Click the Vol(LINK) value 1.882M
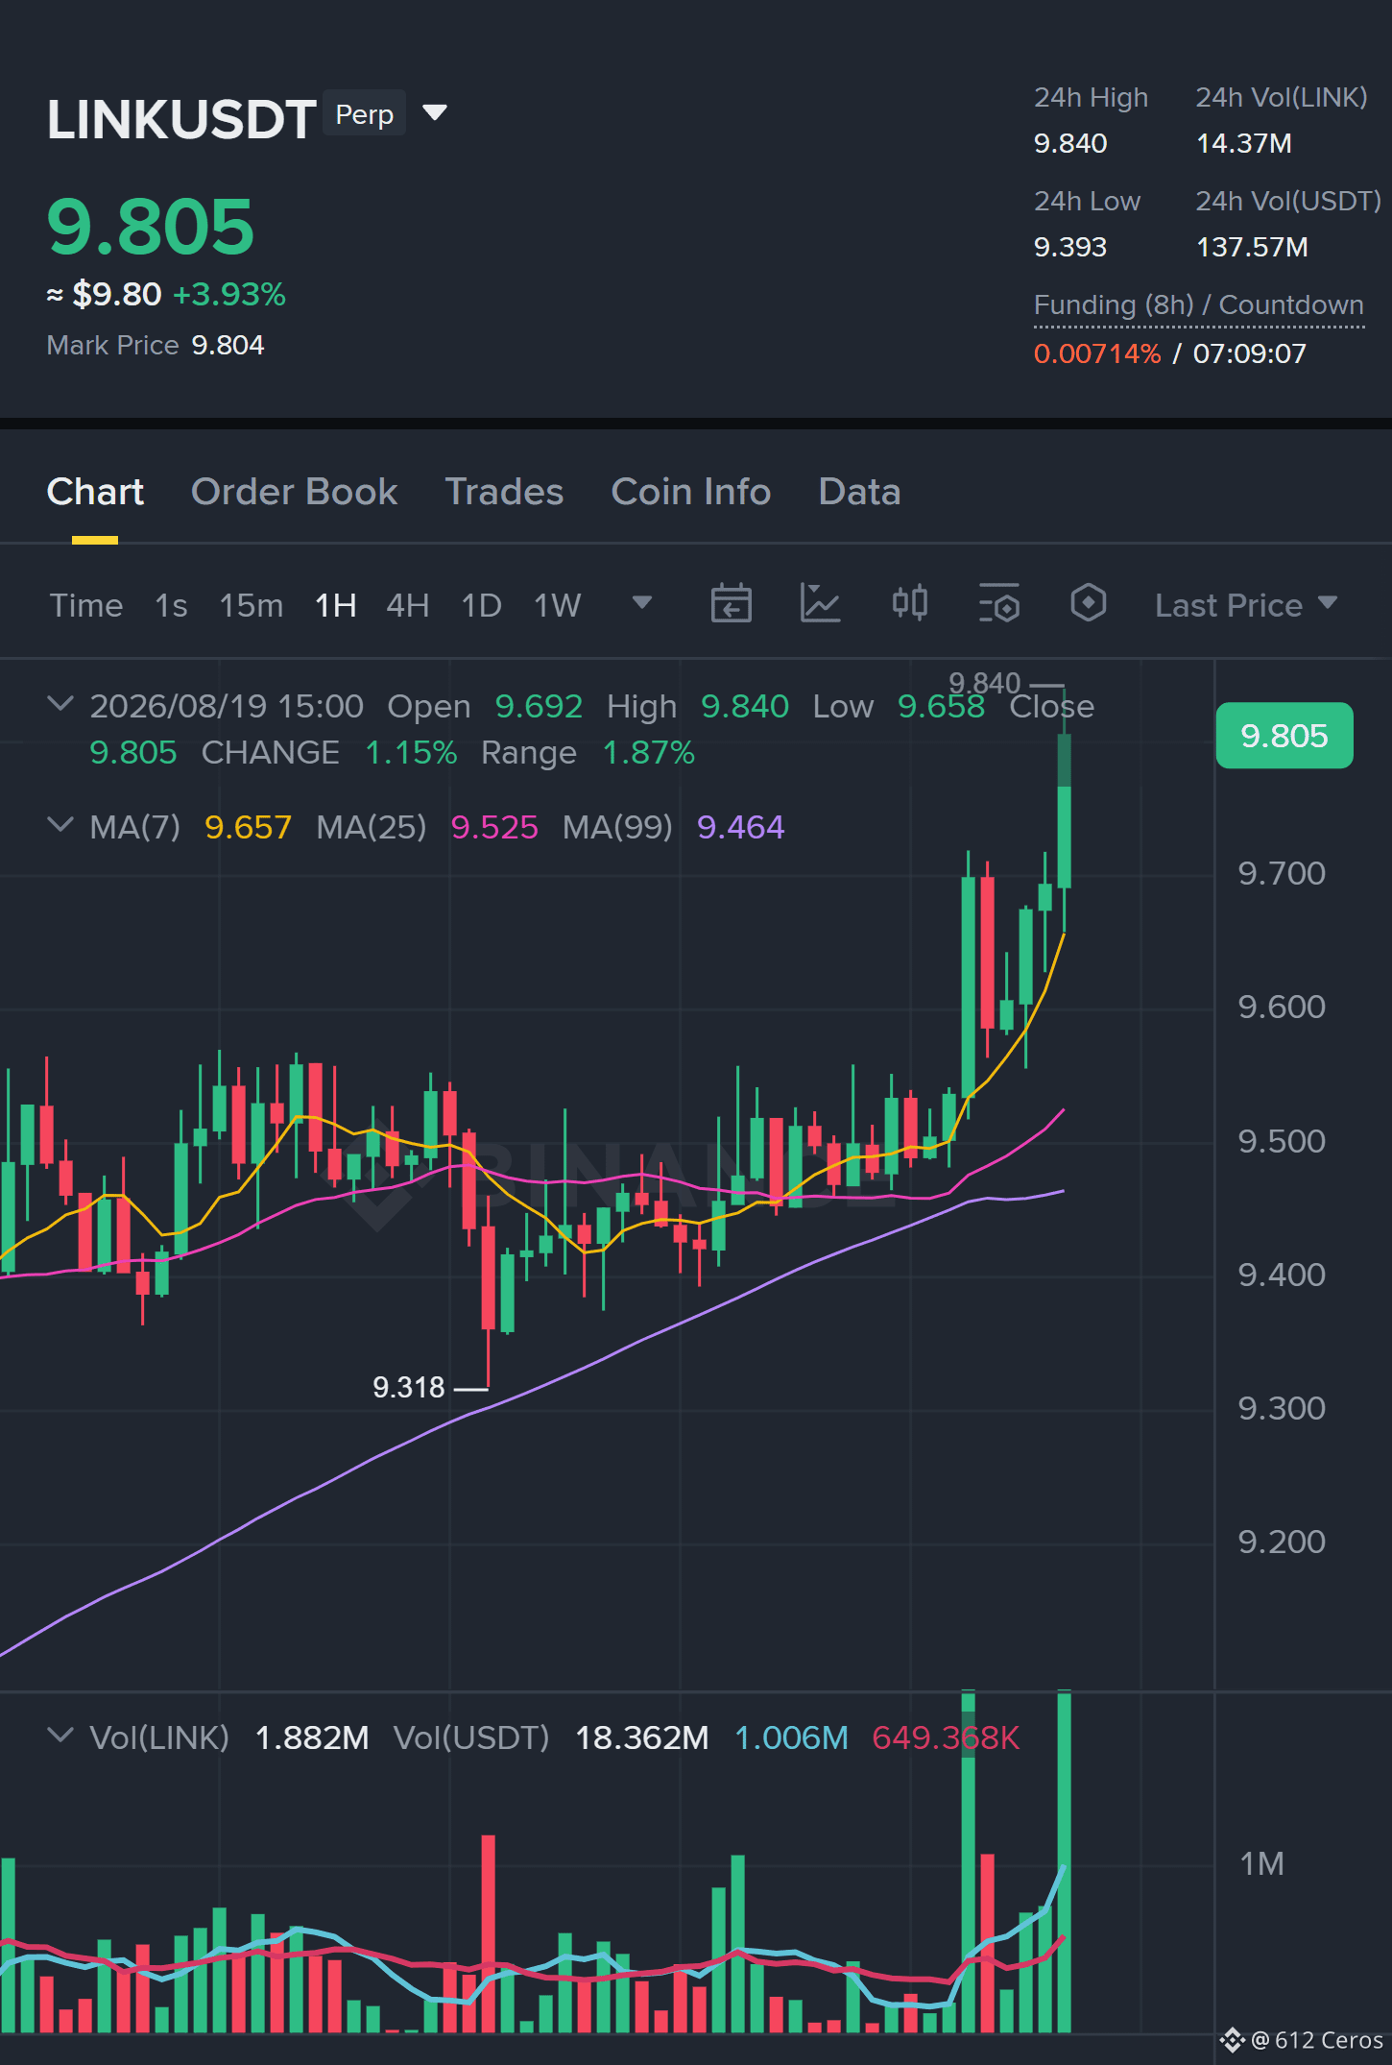This screenshot has height=2065, width=1392. (312, 1737)
